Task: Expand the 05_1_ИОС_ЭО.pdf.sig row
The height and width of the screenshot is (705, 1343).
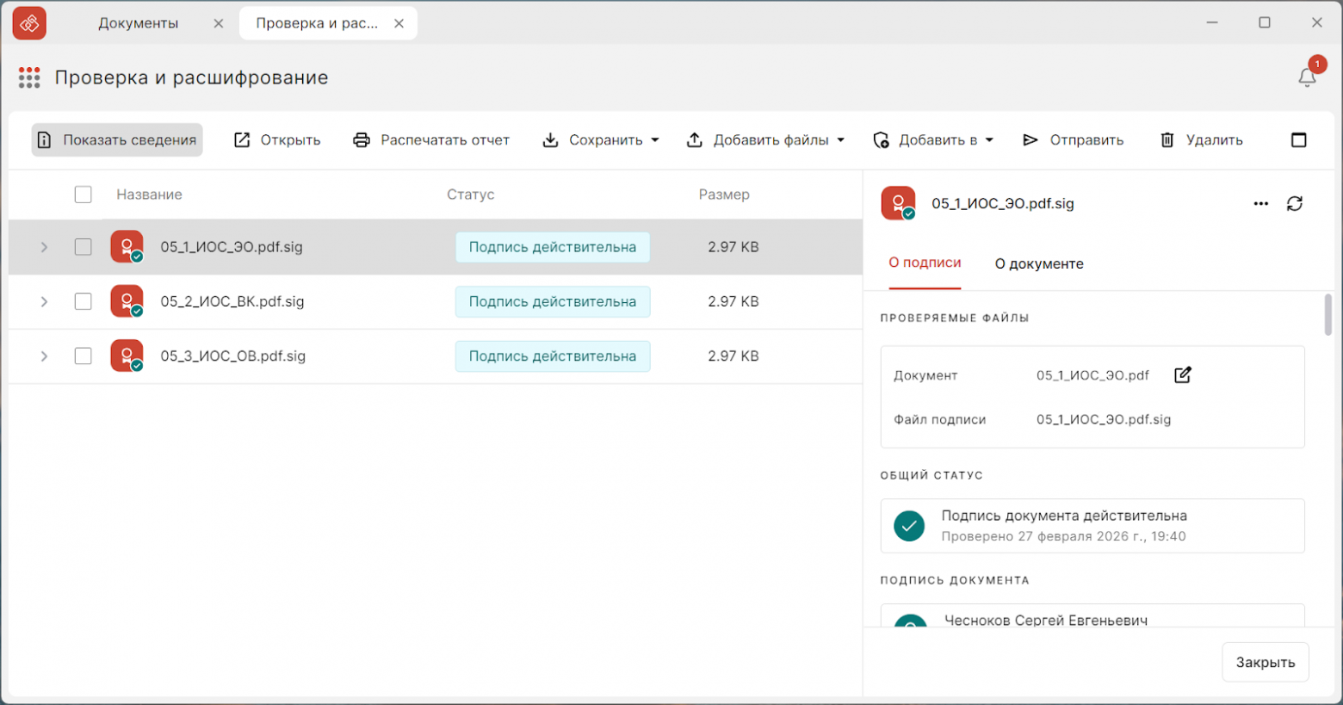Action: tap(44, 247)
